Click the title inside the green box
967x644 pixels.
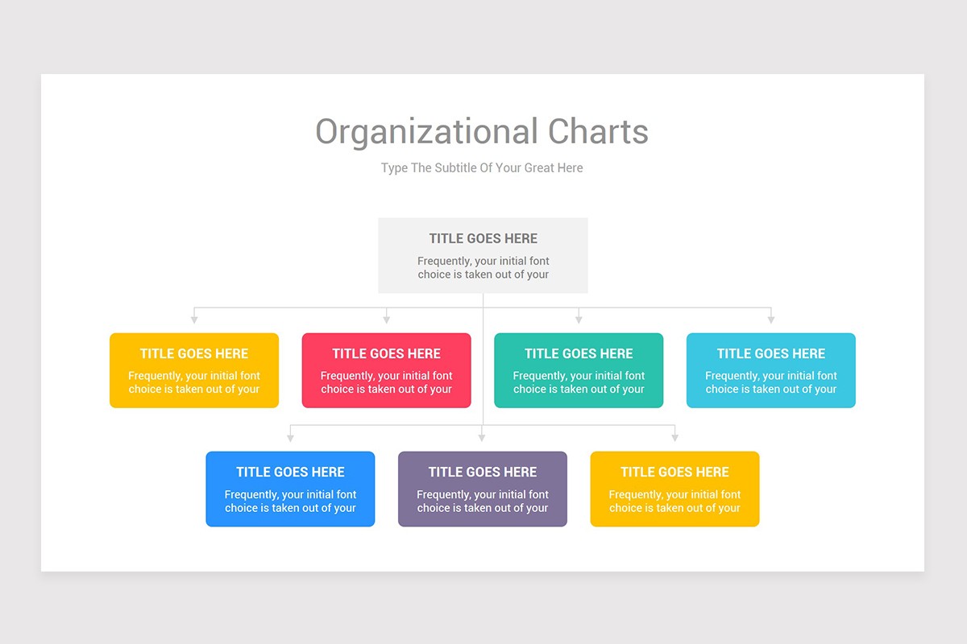(579, 353)
